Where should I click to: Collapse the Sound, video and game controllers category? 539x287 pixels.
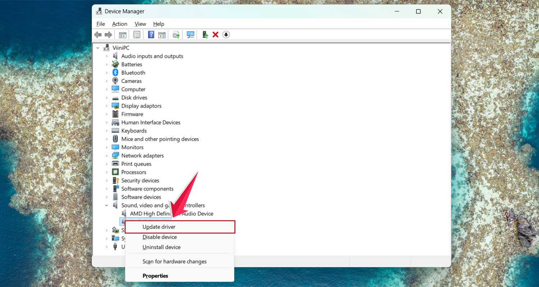[106, 205]
